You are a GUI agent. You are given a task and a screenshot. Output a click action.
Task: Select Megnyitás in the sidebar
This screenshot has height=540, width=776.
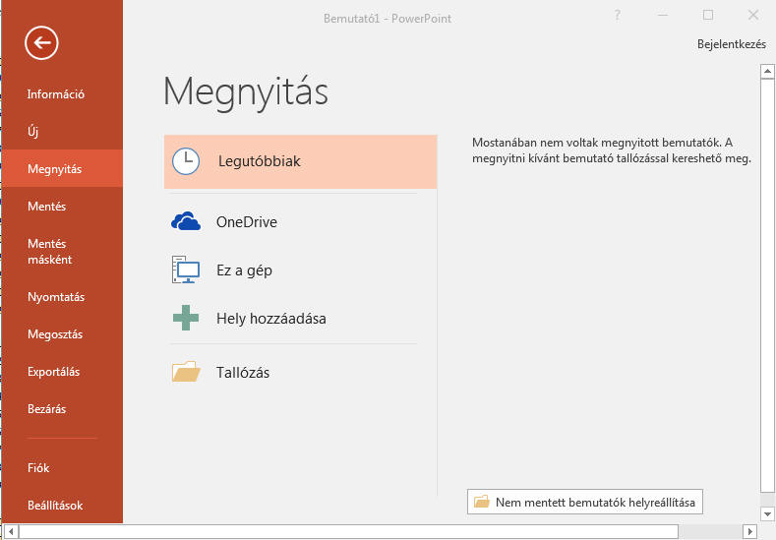click(x=61, y=168)
